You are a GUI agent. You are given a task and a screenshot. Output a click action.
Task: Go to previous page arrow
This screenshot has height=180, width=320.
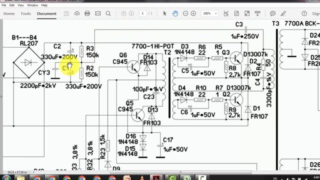[123, 13]
